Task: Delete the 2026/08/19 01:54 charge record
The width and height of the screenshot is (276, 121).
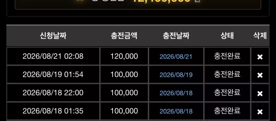Action: [260, 75]
